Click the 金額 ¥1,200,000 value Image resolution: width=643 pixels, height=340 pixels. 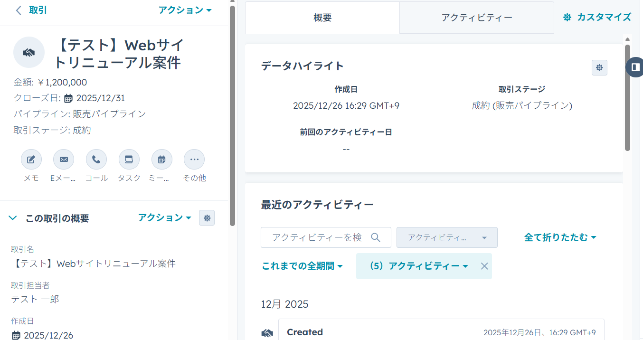click(x=62, y=83)
